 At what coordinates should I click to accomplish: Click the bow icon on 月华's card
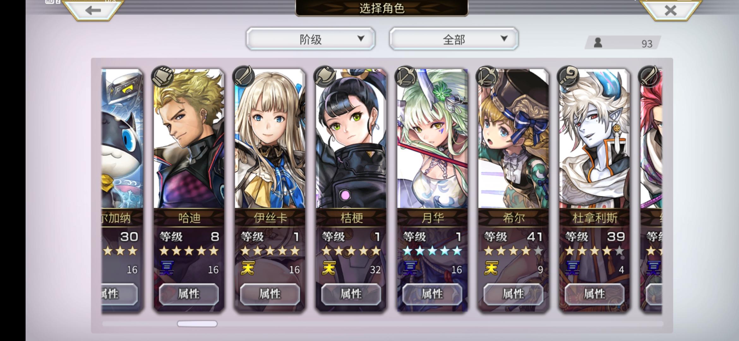406,76
